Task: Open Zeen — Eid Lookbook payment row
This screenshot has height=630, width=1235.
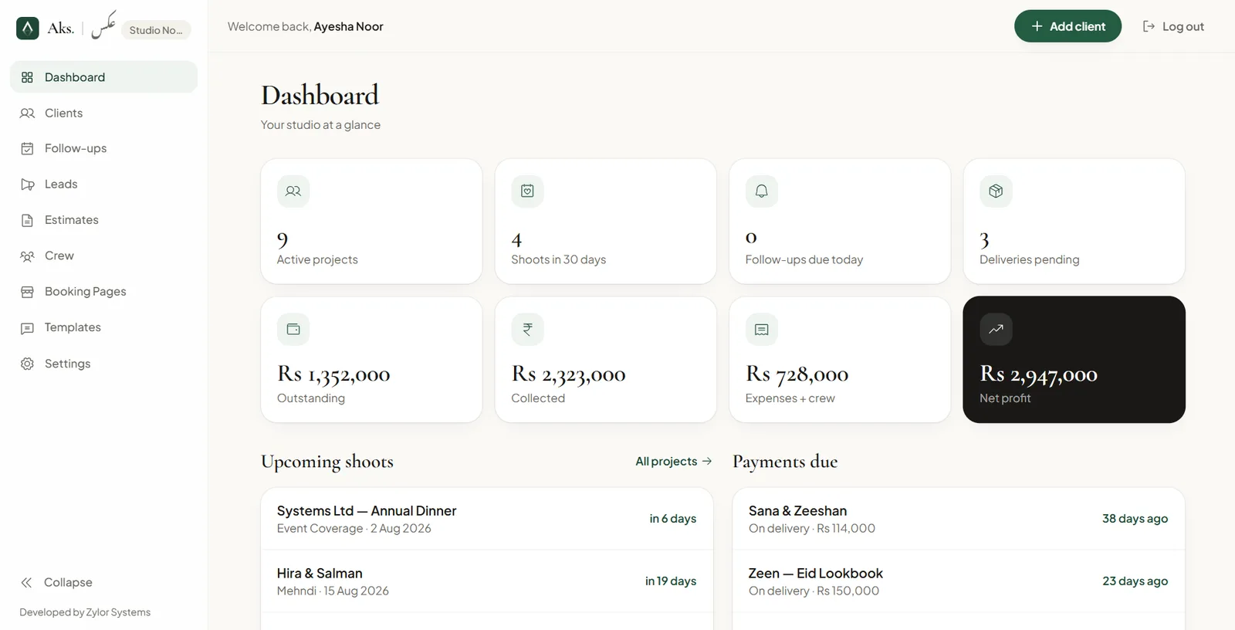Action: (959, 581)
